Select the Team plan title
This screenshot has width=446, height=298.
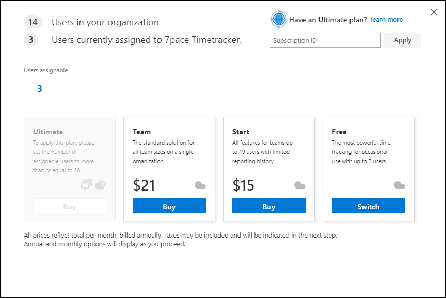[x=141, y=132]
